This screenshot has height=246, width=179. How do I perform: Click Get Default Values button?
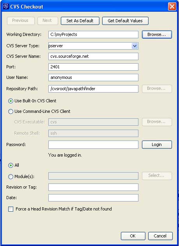[125, 21]
